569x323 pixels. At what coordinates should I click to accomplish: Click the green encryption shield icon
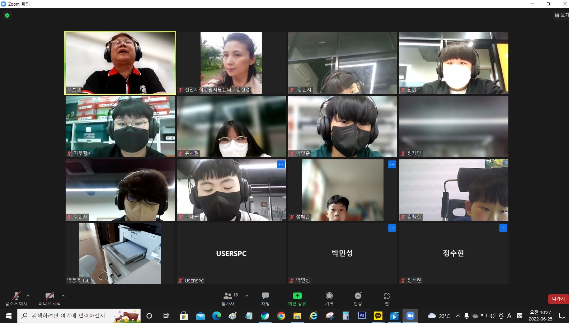(x=7, y=15)
